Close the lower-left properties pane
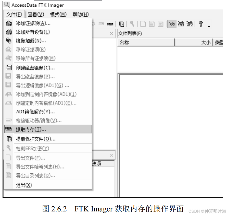This screenshot has height=215, width=227. tap(111, 155)
